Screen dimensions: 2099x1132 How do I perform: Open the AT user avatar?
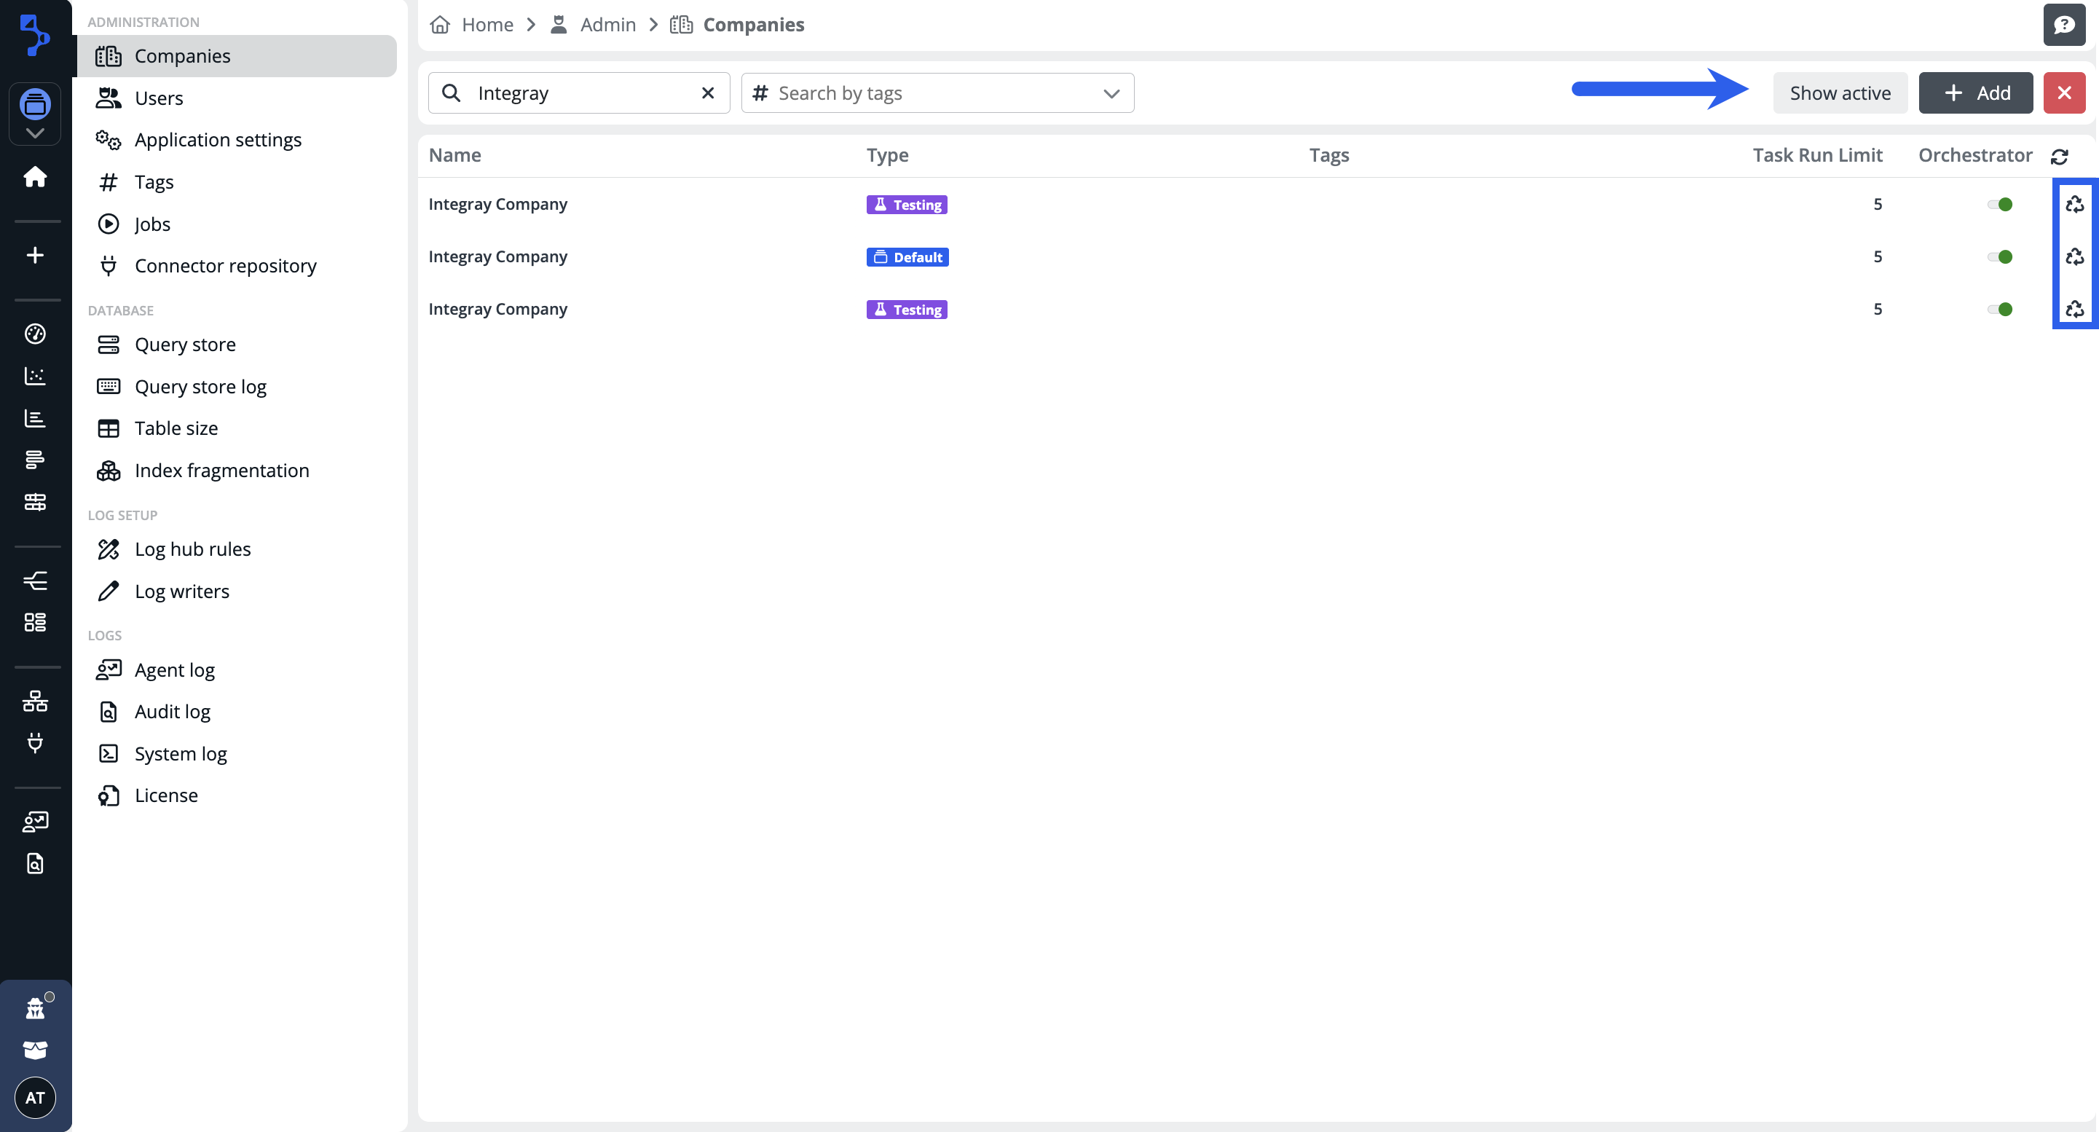[35, 1097]
